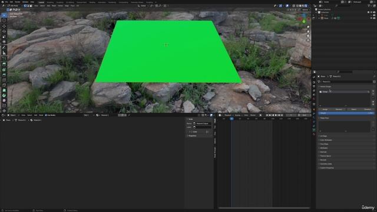Open outliner filter icon
The height and width of the screenshot is (212, 377).
[x=369, y=5]
